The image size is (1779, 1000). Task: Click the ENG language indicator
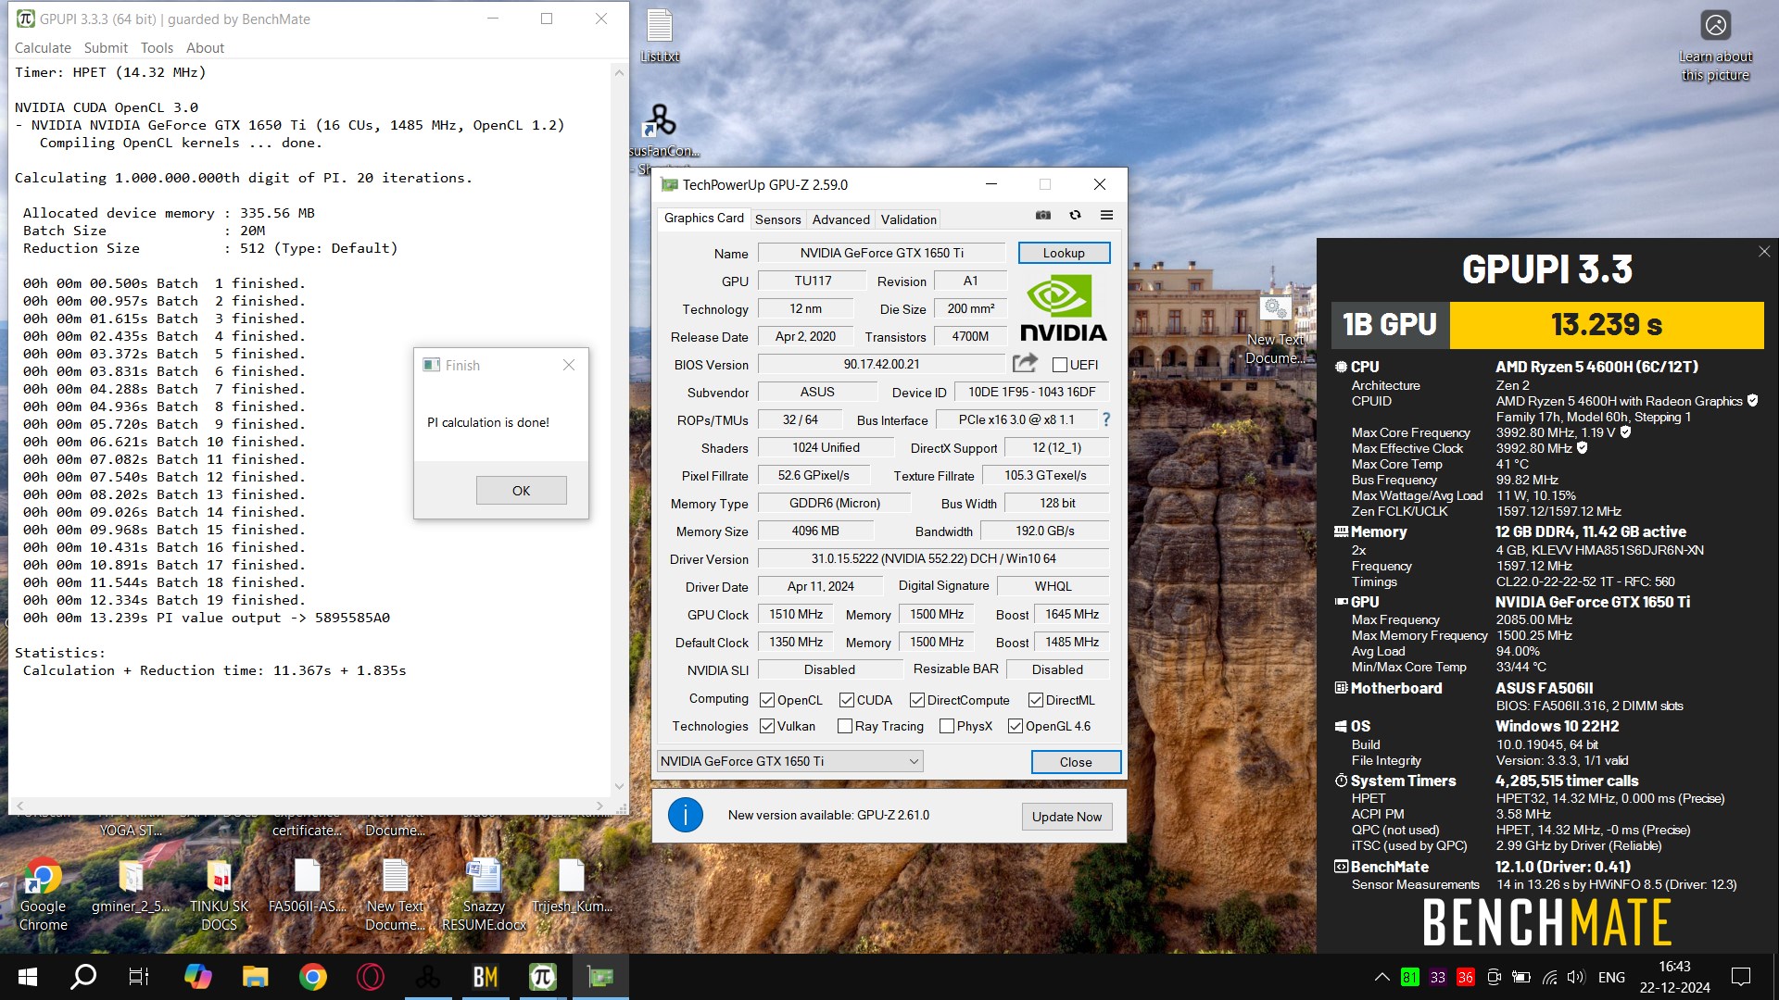point(1611,977)
